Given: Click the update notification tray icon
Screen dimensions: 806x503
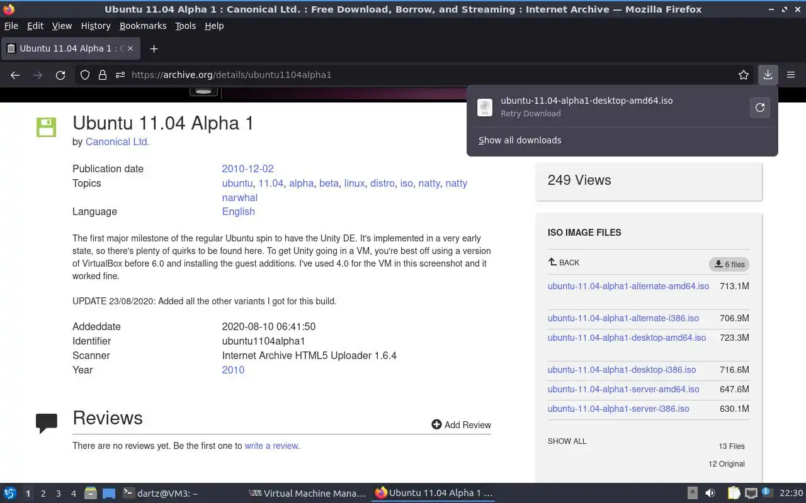Looking at the screenshot, I should tap(766, 492).
